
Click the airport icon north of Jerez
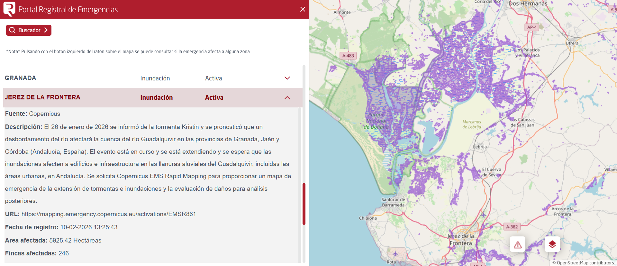tap(484, 215)
